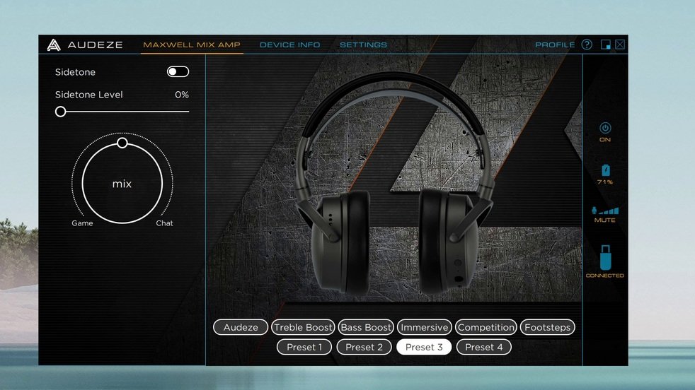This screenshot has width=695, height=390.
Task: Open the help question mark icon
Action: 587,45
